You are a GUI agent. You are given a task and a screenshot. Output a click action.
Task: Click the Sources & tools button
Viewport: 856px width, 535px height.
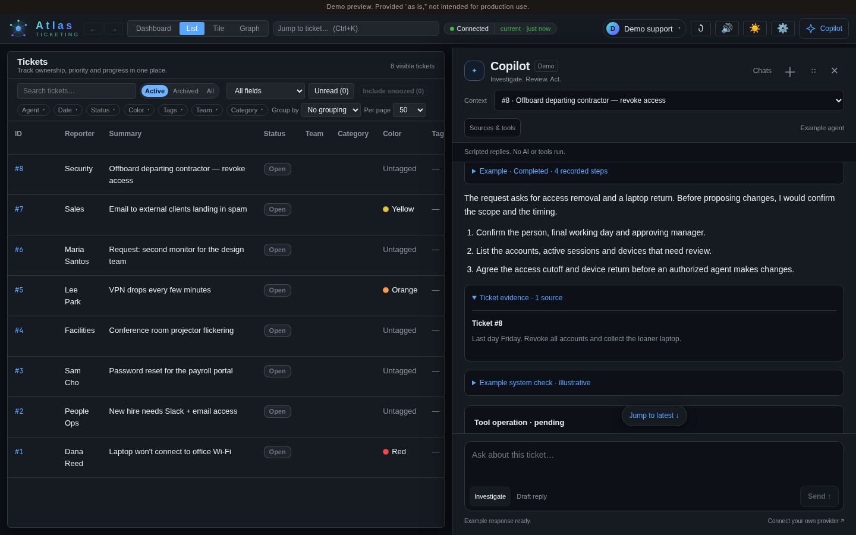pos(492,128)
